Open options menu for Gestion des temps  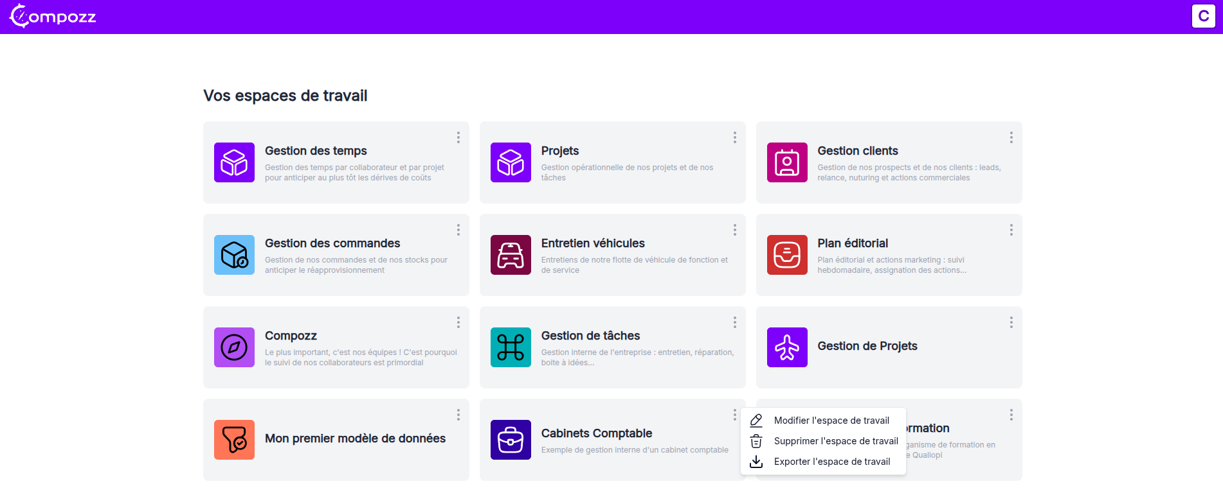[458, 137]
